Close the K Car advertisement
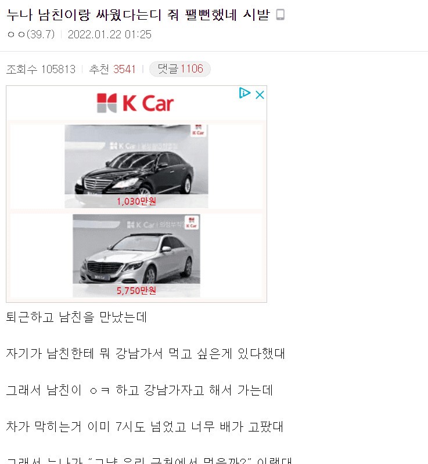 (x=260, y=95)
